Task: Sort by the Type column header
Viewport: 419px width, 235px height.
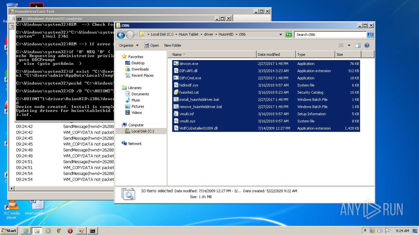Action: tap(315, 55)
